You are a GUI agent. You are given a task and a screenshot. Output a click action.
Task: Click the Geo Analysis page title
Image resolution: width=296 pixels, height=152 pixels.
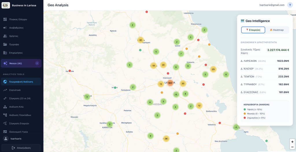point(58,5)
